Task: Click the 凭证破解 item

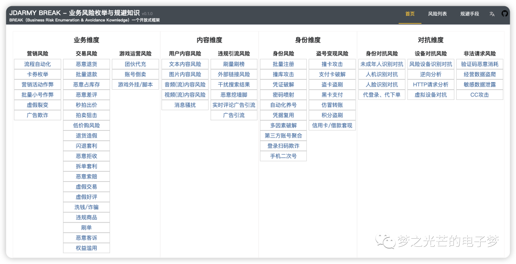Action: pyautogui.click(x=283, y=84)
